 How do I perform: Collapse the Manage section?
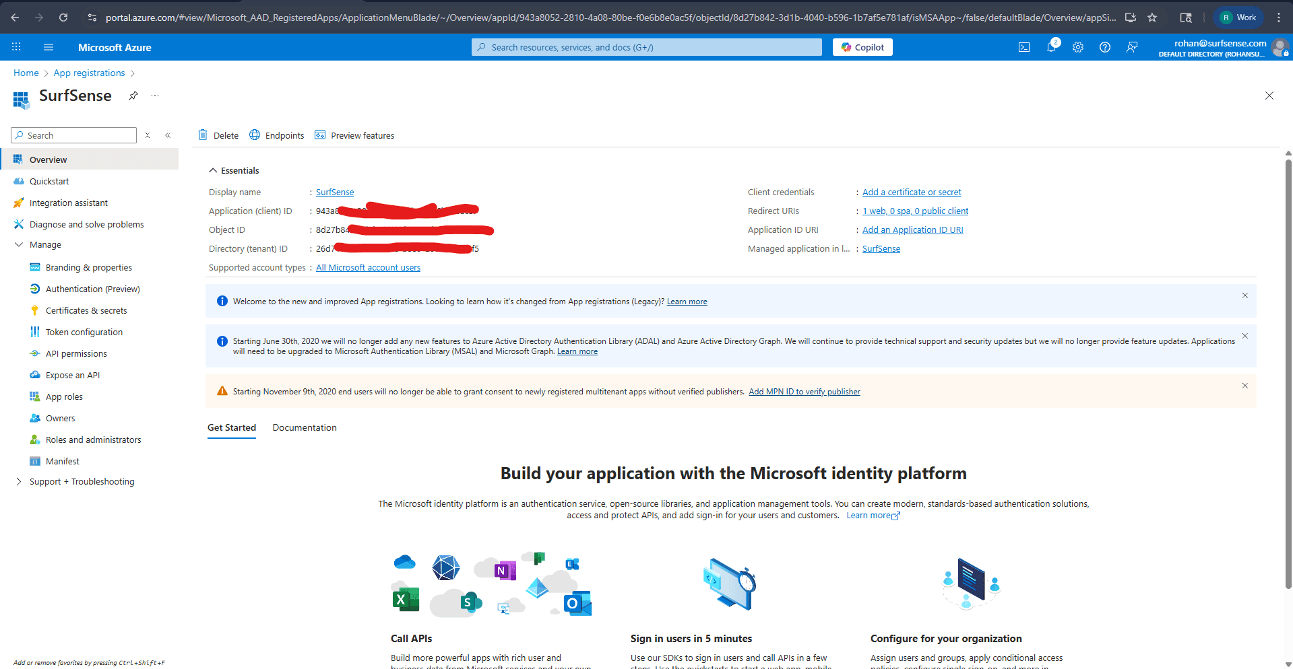coord(18,244)
